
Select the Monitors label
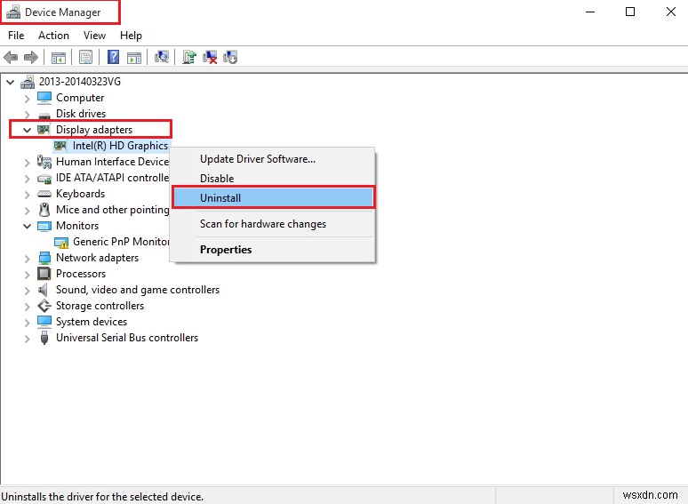coord(77,226)
